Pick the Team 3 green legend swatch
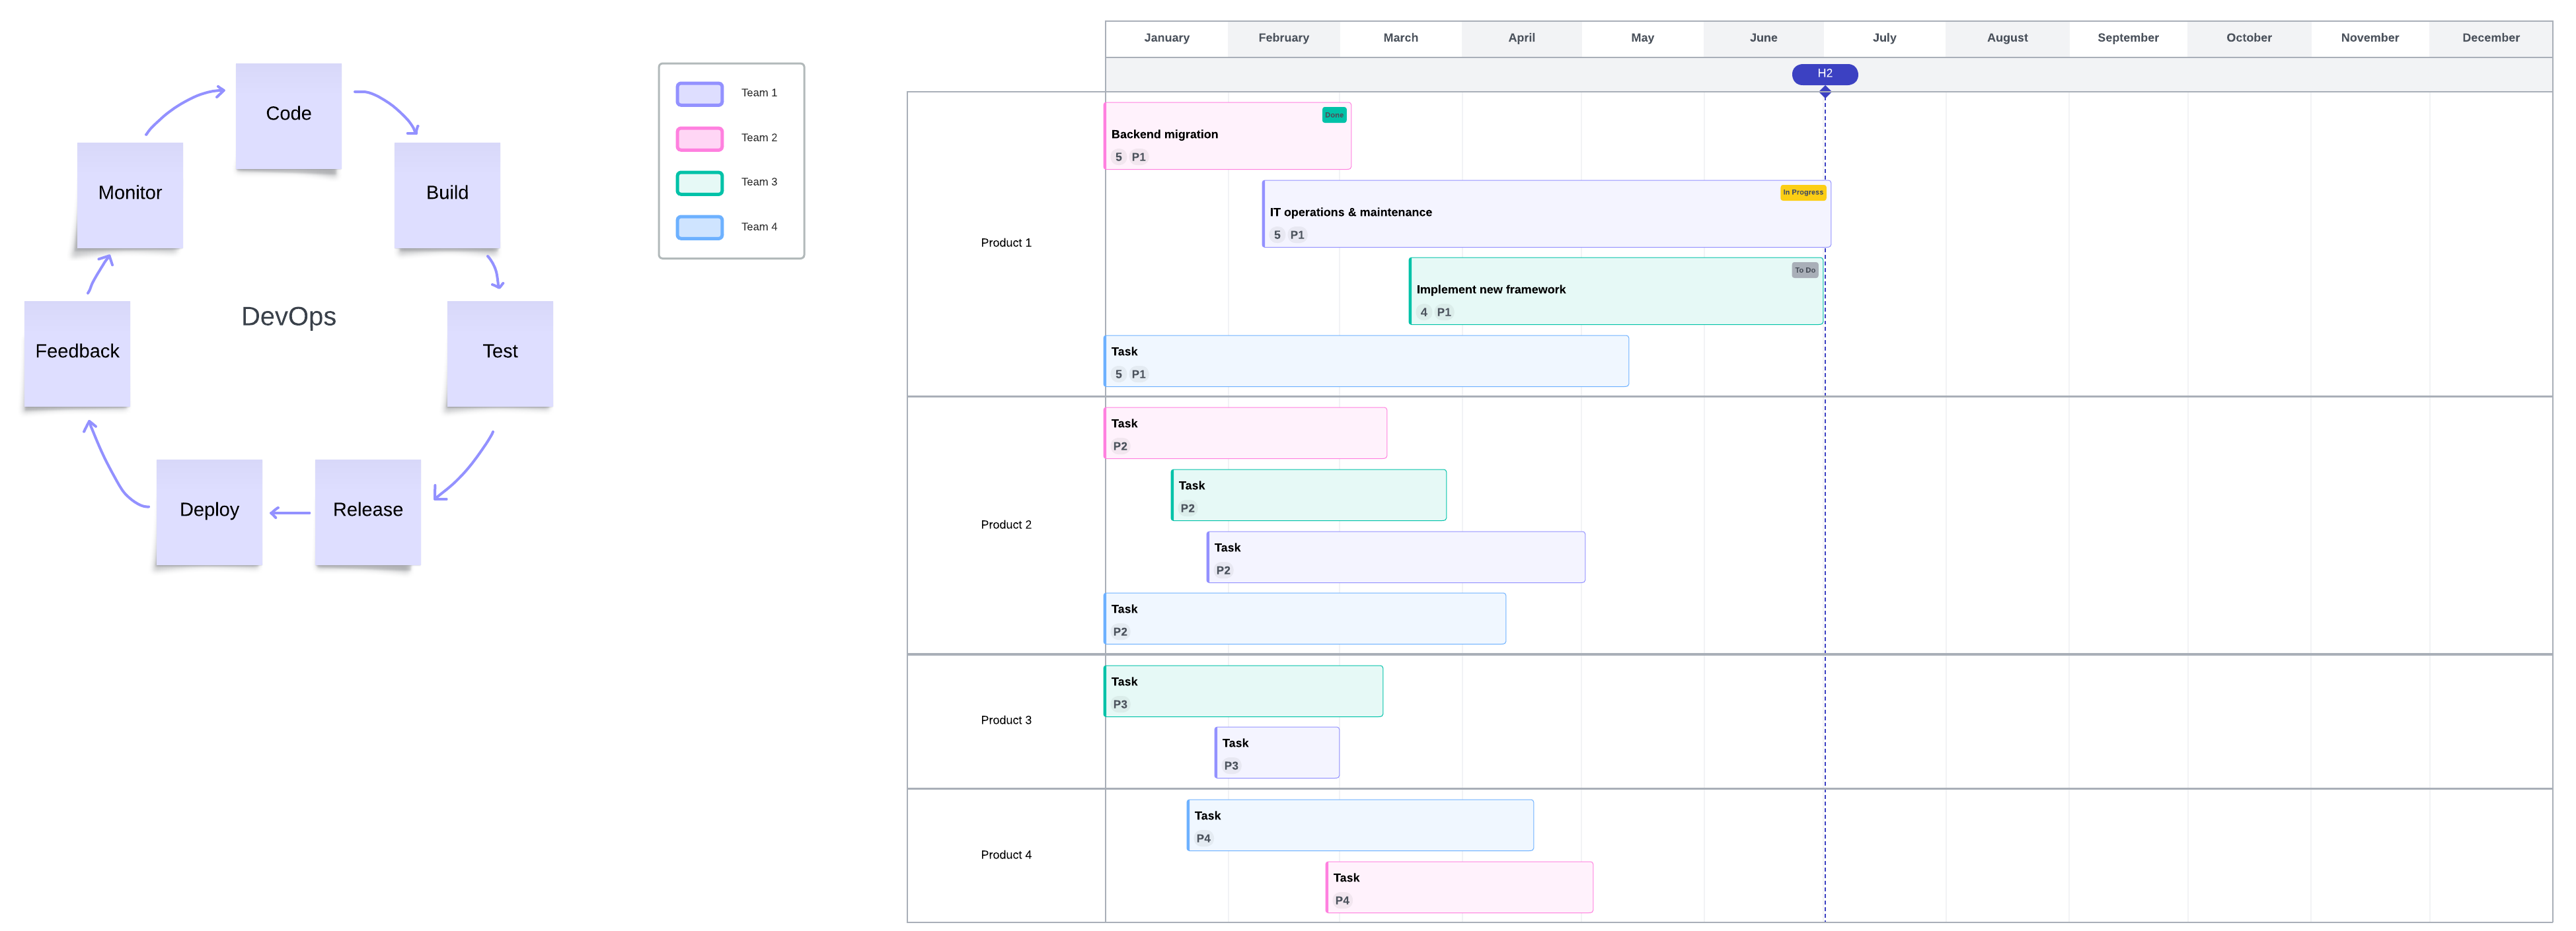The height and width of the screenshot is (931, 2576). click(x=699, y=183)
